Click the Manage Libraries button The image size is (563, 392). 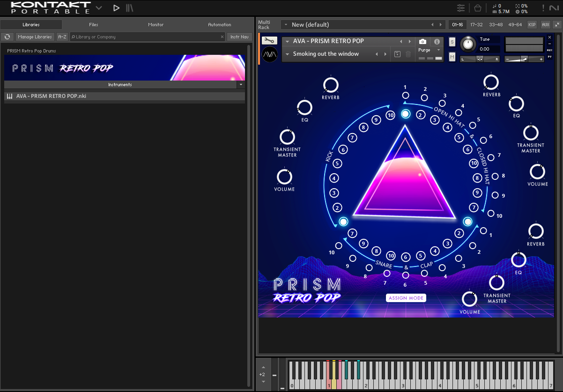pyautogui.click(x=35, y=37)
